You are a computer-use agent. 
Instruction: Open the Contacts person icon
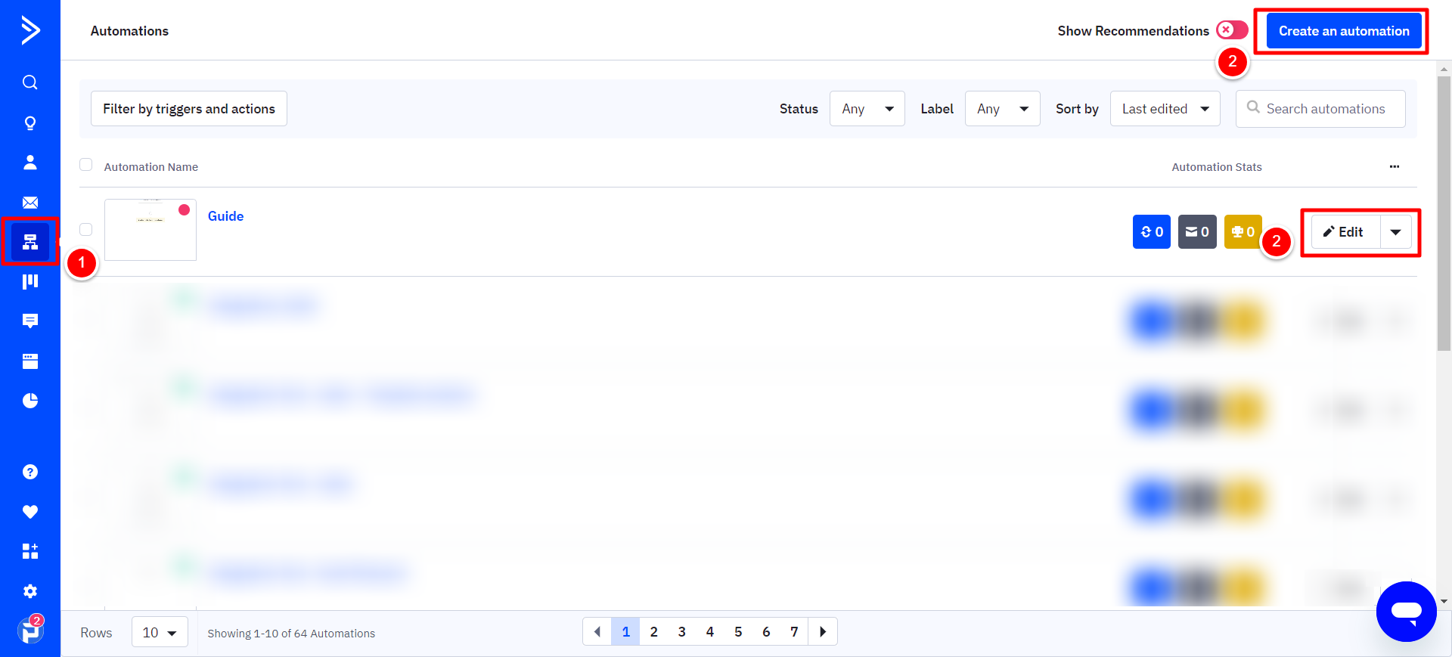tap(30, 163)
